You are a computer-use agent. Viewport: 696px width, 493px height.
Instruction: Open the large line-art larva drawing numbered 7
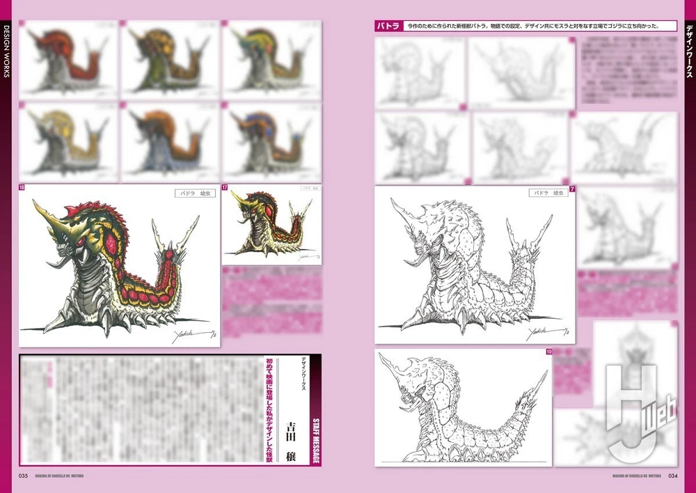(x=475, y=266)
